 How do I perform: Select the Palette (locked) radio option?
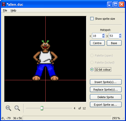[x=92, y=63]
